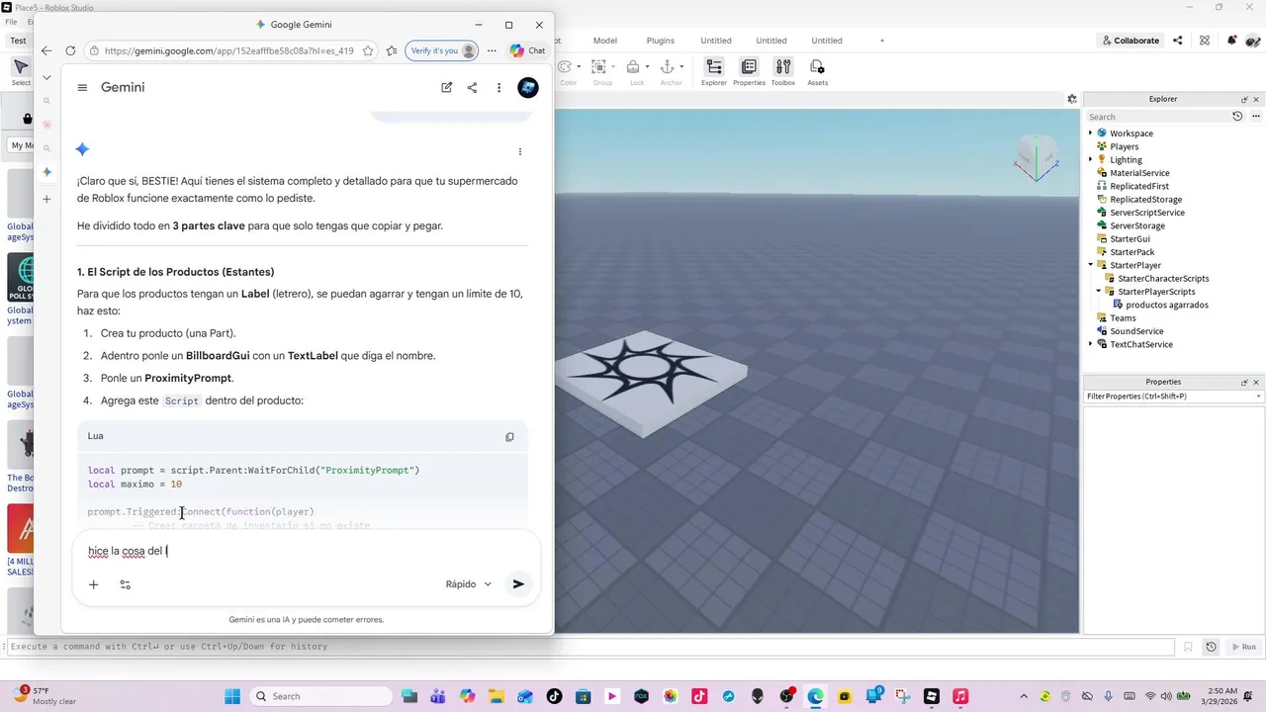Expand browser sidebar chevron

(x=46, y=77)
